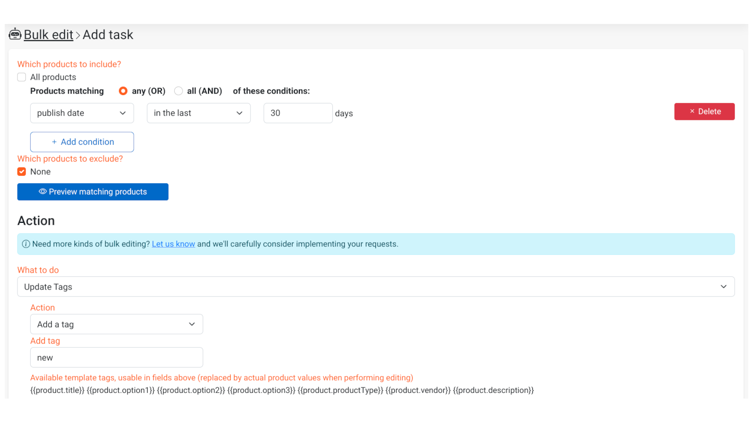This screenshot has height=423, width=753.
Task: Check the All products checkbox
Action: click(x=22, y=77)
